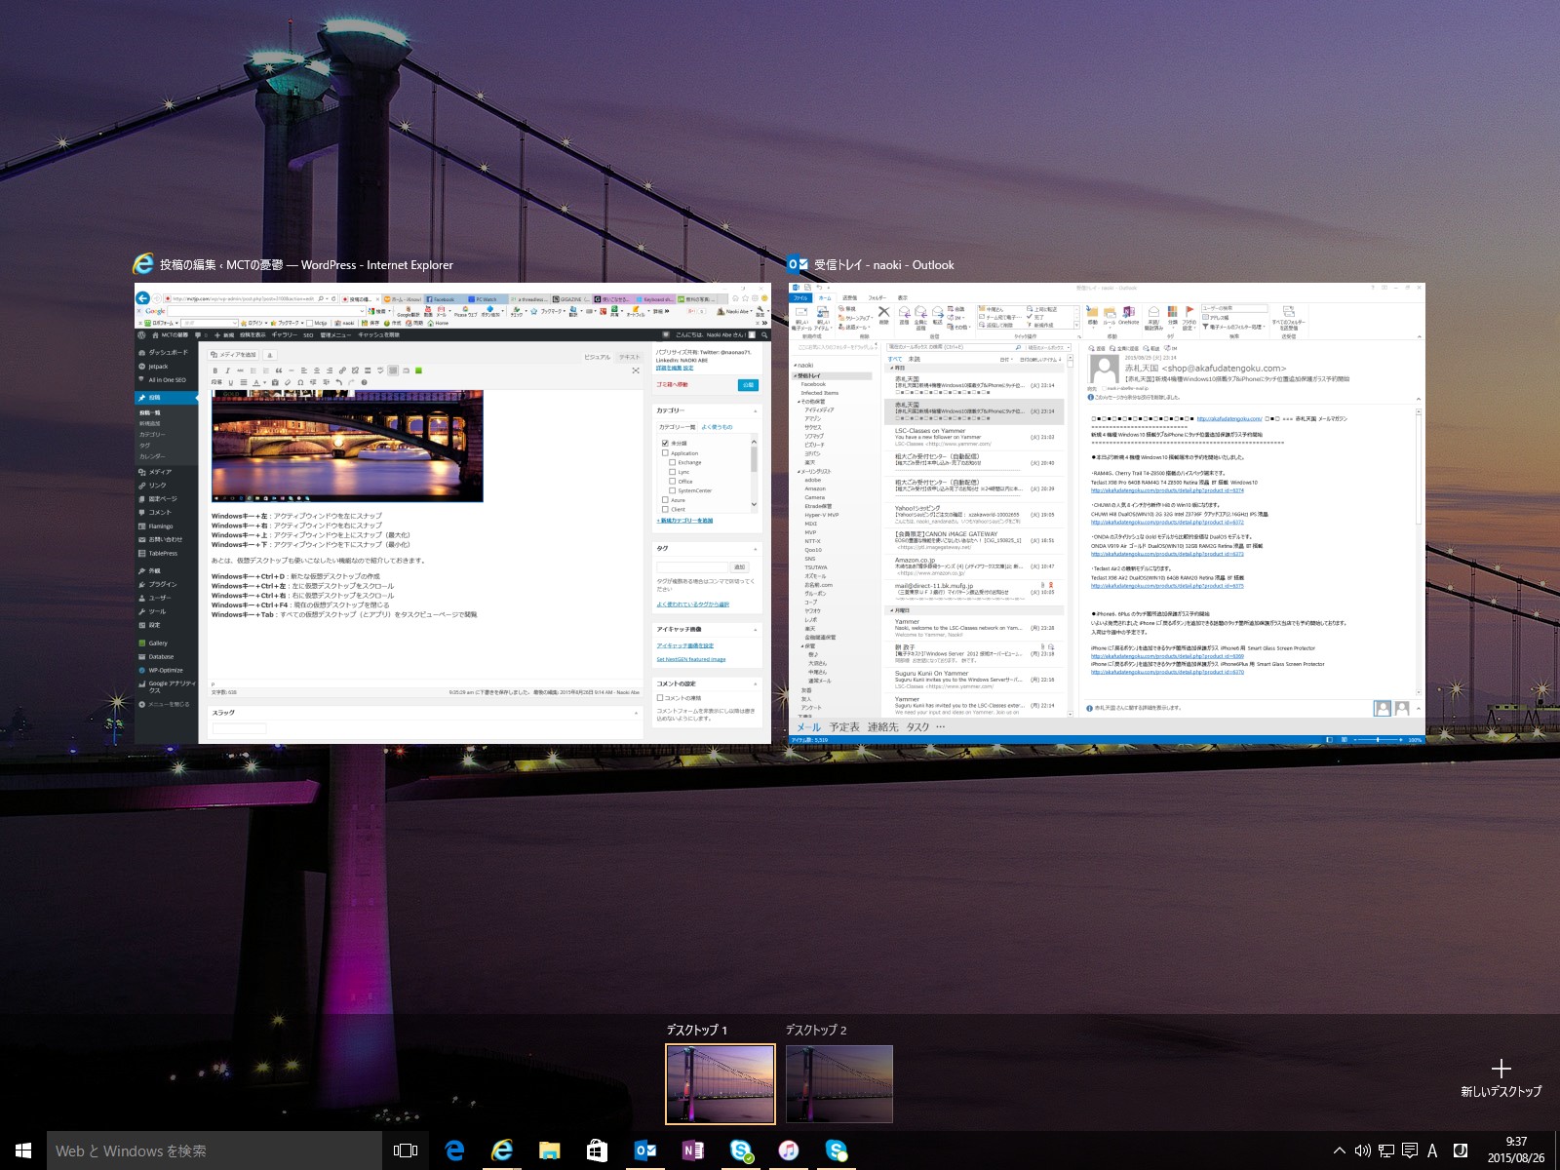
Task: Check the Client category checkbox
Action: click(x=665, y=509)
